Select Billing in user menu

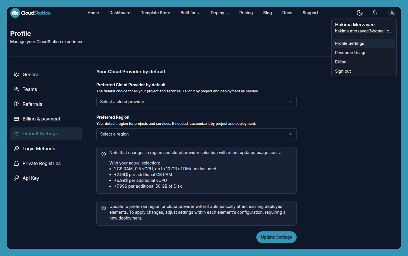pos(364,62)
